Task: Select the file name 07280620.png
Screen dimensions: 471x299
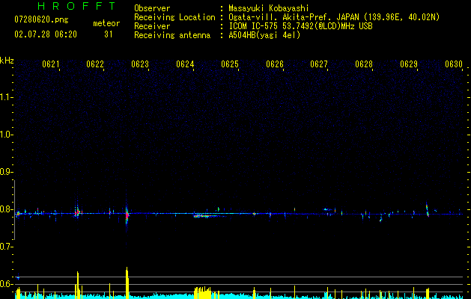Action: [41, 19]
